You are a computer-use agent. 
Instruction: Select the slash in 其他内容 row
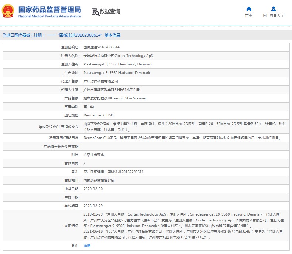click(x=84, y=163)
